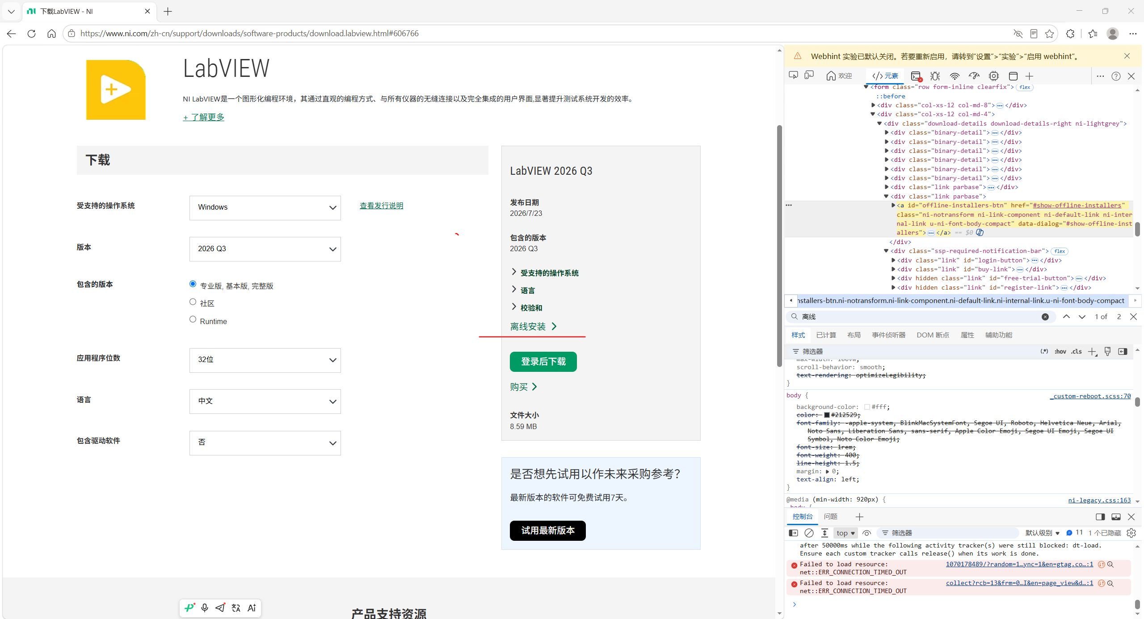Open the Console tool icon with error badge

pyautogui.click(x=916, y=76)
